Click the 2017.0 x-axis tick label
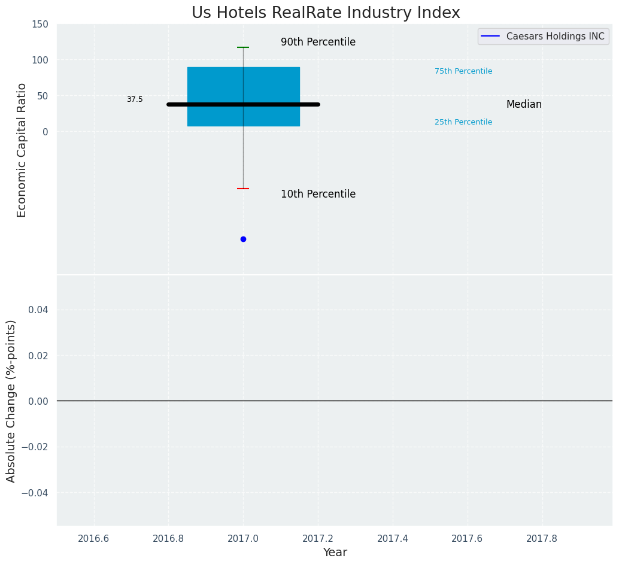This screenshot has height=564, width=619. pyautogui.click(x=243, y=538)
